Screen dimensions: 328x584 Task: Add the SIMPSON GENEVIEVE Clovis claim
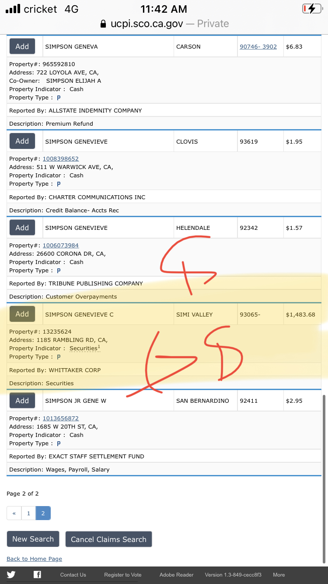click(x=22, y=141)
